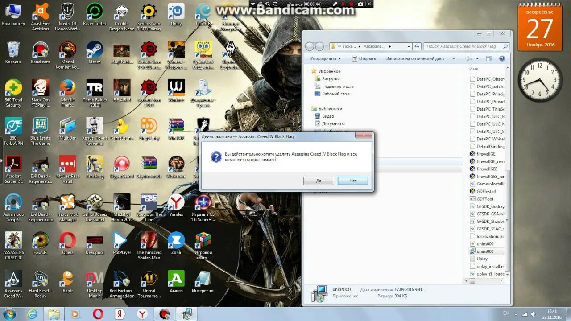Stop the Bandicam recording button

(351, 4)
